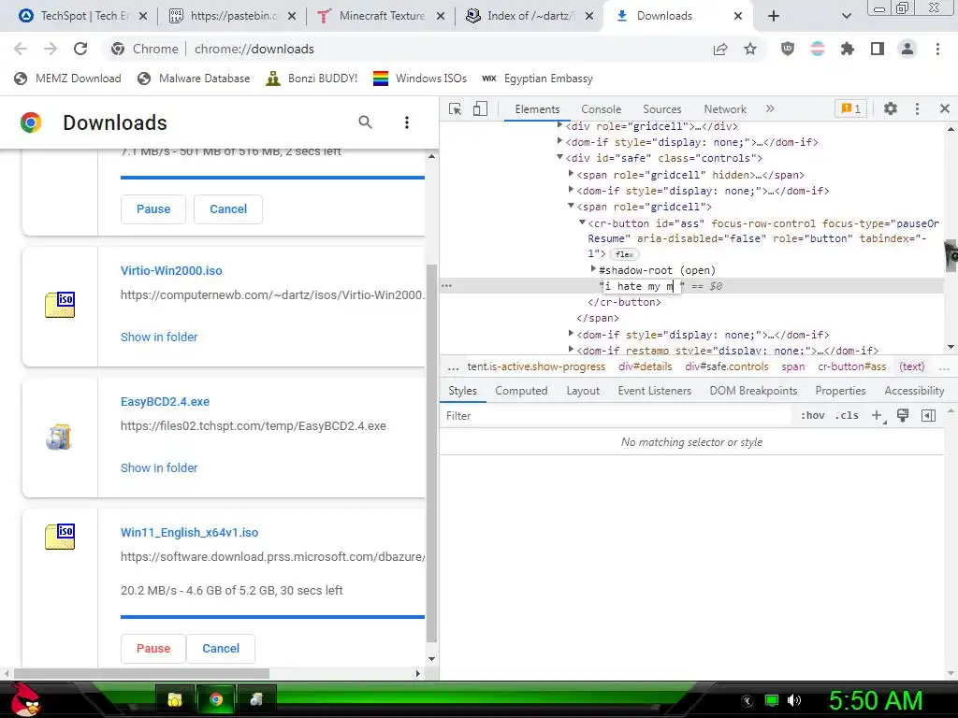Go forward in browser history

click(x=51, y=49)
